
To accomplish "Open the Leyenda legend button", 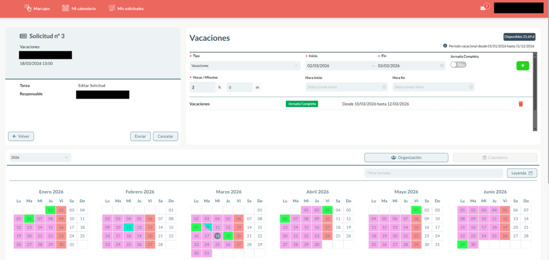I will pyautogui.click(x=522, y=173).
